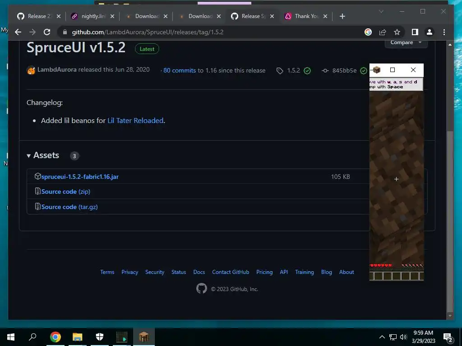The width and height of the screenshot is (462, 346).
Task: Click the address bar URL
Action: click(148, 32)
